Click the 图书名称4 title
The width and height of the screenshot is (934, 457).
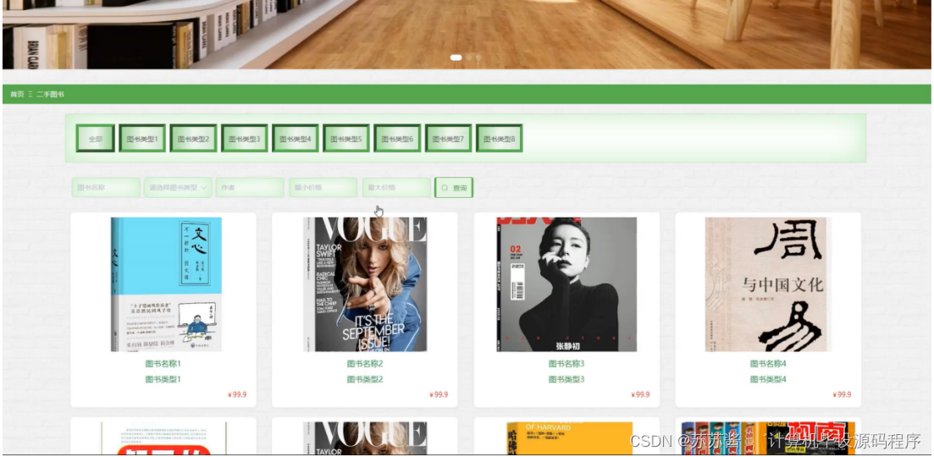[x=768, y=364]
